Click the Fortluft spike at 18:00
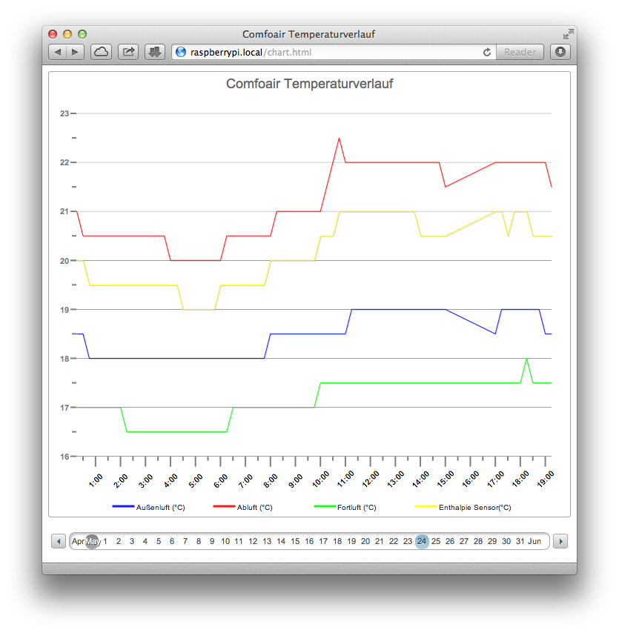Screen dimensions: 619x633 point(526,359)
